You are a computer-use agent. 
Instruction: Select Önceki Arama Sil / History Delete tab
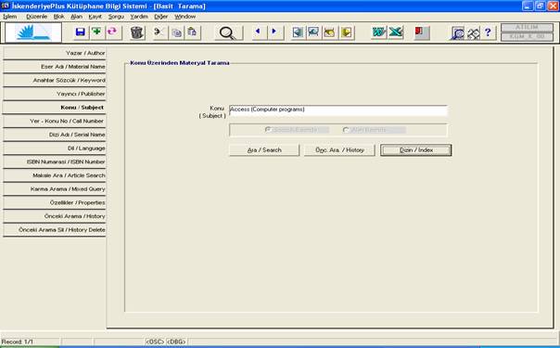pyautogui.click(x=55, y=229)
